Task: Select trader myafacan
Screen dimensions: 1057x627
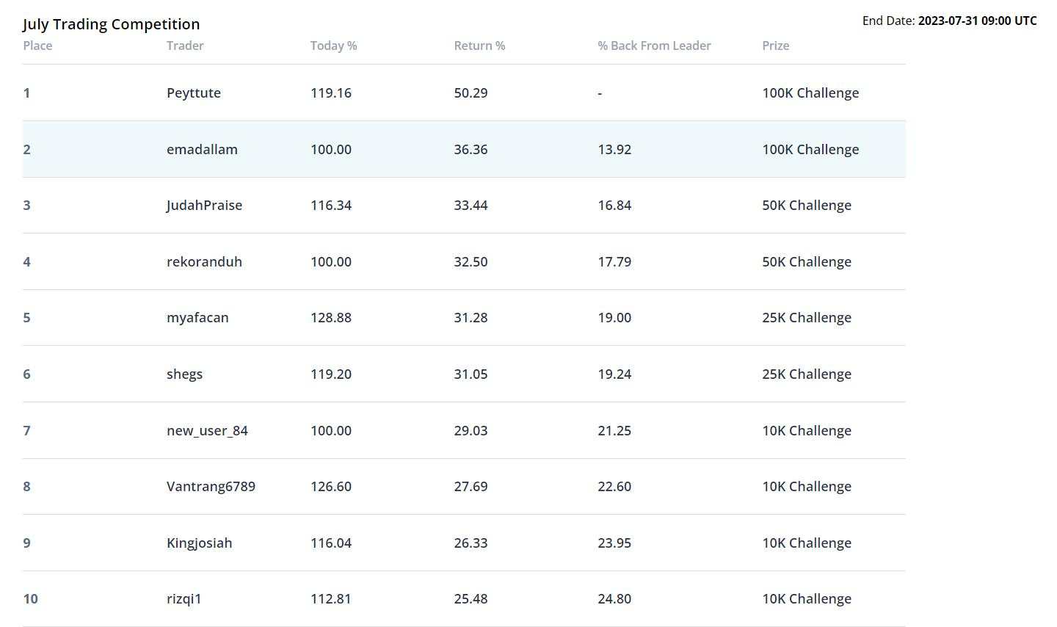Action: (197, 318)
